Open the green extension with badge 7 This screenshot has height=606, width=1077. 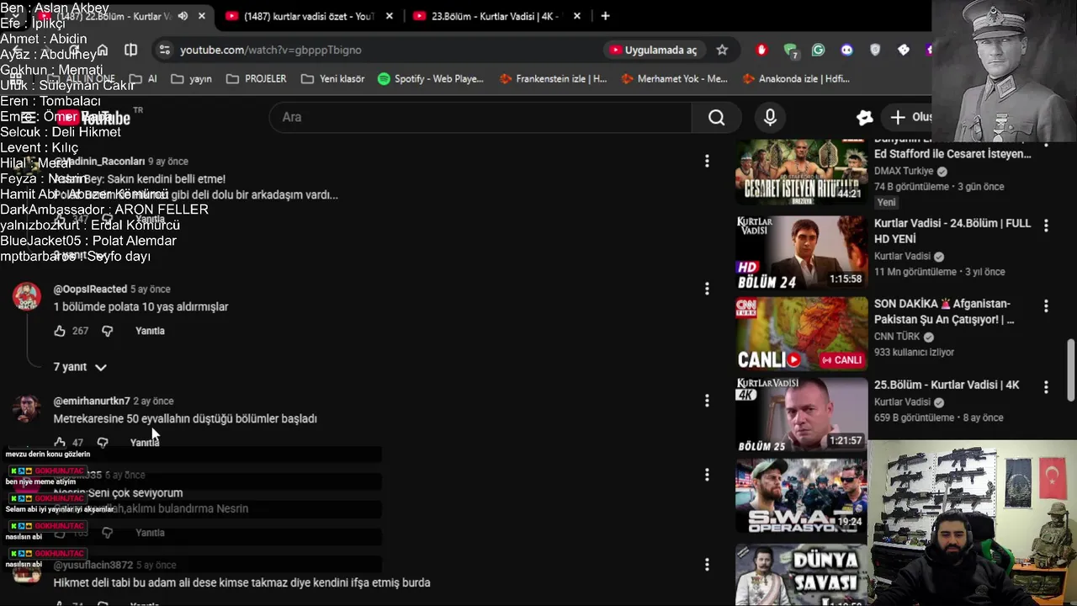790,50
